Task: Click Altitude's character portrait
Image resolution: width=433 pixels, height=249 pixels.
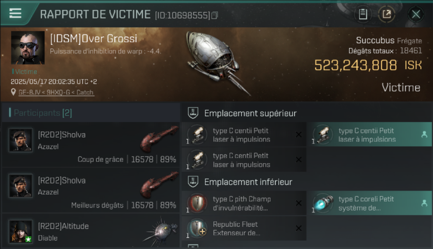Action: [x=21, y=231]
